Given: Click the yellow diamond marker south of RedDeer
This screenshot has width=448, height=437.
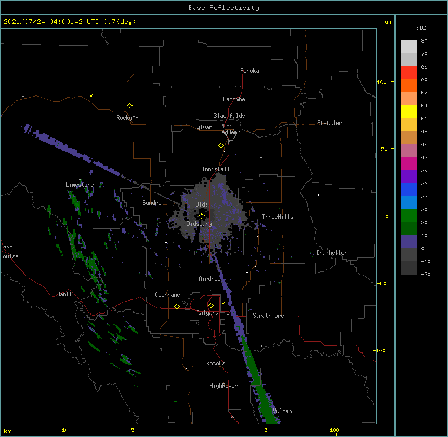Looking at the screenshot, I should (x=221, y=146).
